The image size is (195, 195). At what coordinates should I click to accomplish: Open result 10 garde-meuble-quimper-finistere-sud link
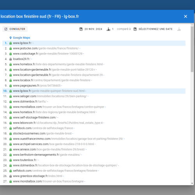click(49, 91)
